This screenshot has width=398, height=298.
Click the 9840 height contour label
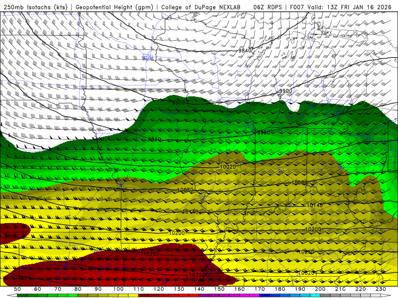pos(245,51)
